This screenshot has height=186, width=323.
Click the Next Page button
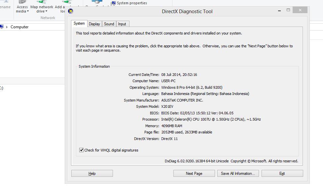tap(194, 174)
